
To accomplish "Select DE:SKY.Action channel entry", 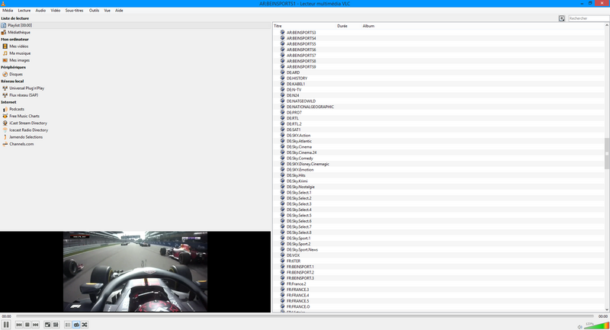I will coord(298,136).
